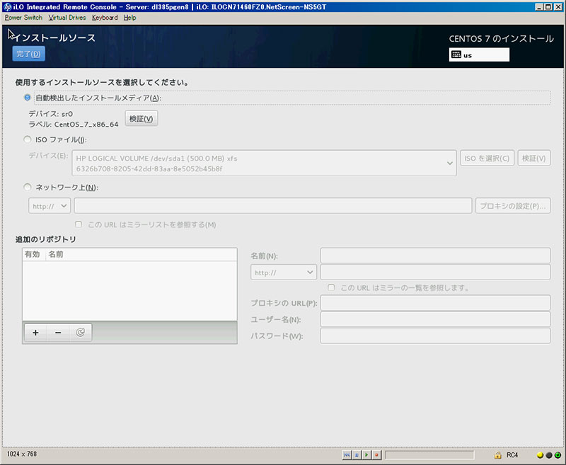566x465 pixels.
Task: Click the playback progress bar
Action: coord(429,455)
